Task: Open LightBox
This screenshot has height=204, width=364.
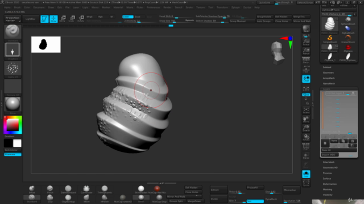Action: tap(30, 19)
